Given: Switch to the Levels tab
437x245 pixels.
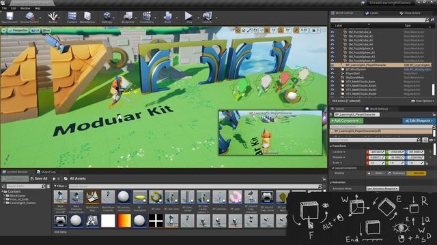Looking at the screenshot, I should [372, 13].
